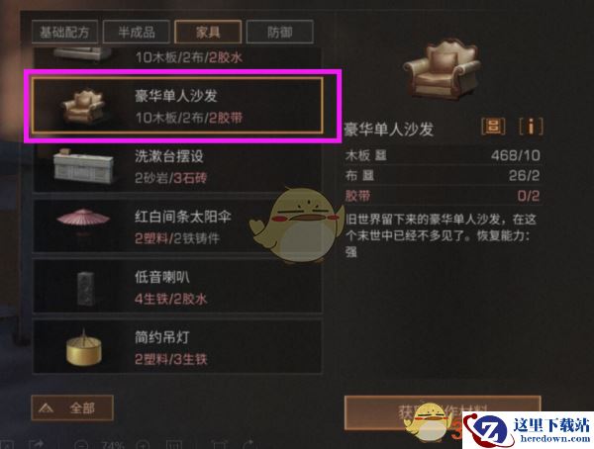Expand the 全部 filter dropdown

(x=72, y=407)
